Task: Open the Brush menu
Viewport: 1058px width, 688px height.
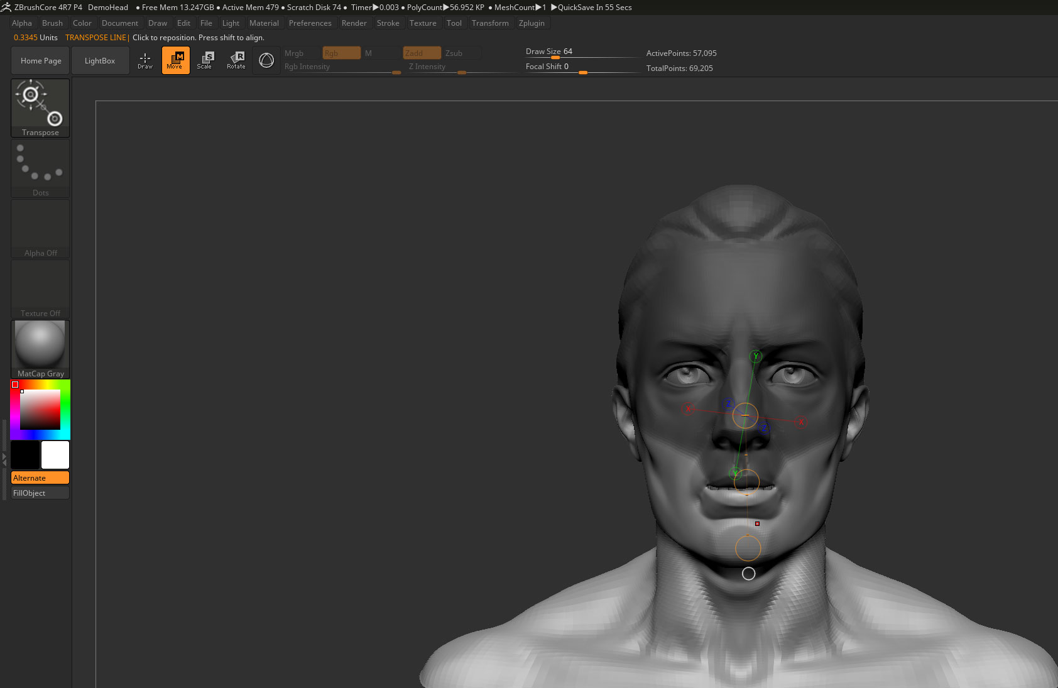Action: coord(53,23)
